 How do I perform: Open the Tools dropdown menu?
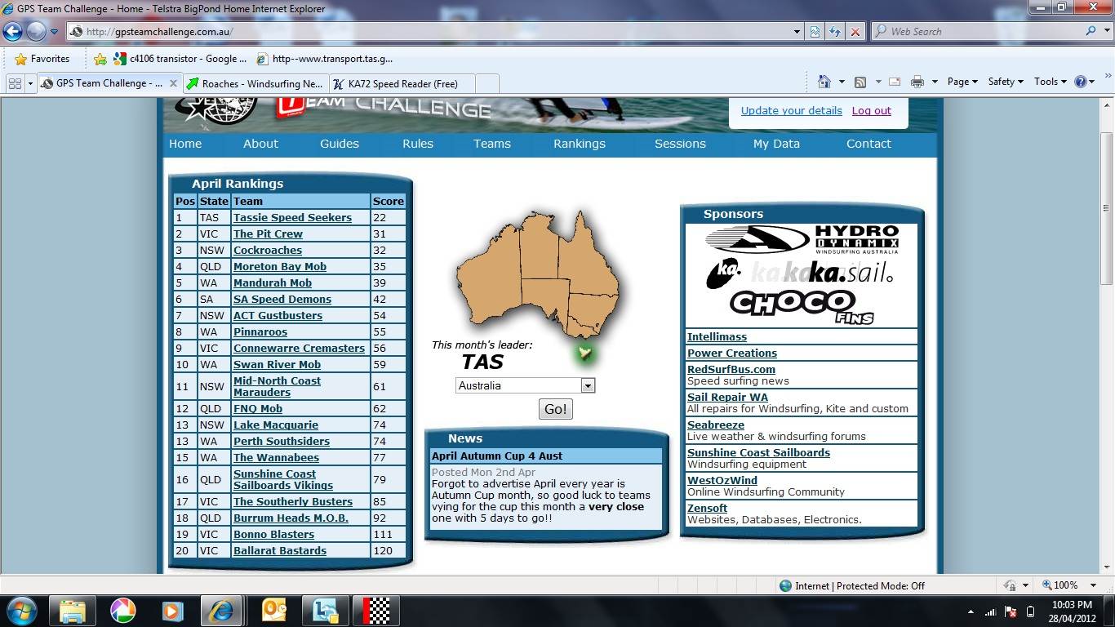tap(1050, 82)
